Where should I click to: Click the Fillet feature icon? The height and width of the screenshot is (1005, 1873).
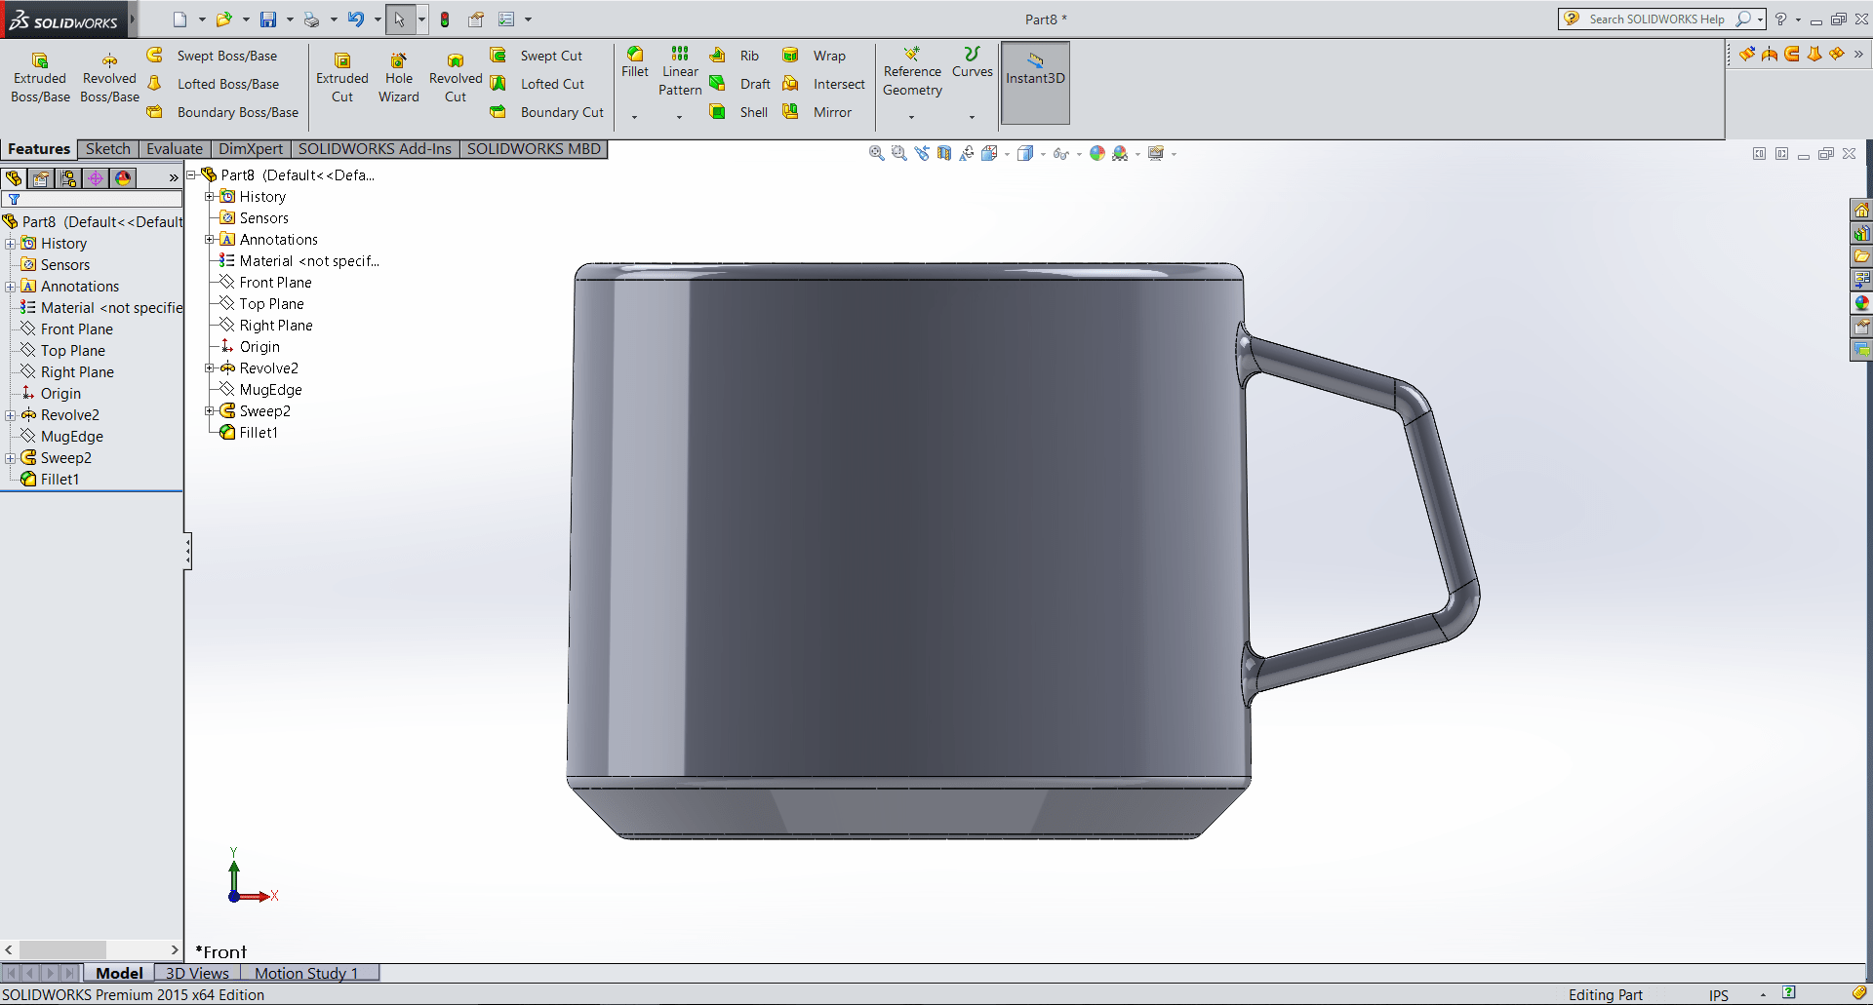click(x=635, y=62)
